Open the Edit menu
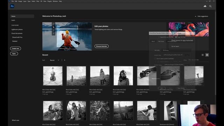Image resolution: width=224 pixels, height=126 pixels. coord(16,1)
